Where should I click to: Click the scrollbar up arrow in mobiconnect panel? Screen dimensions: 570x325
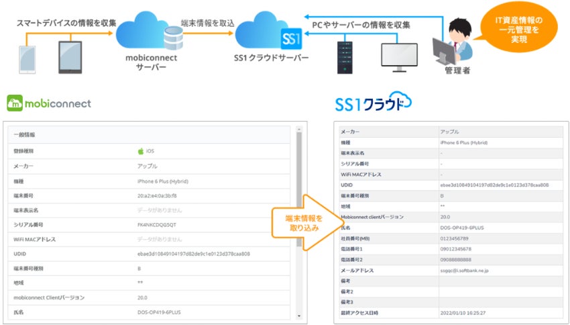tap(299, 129)
